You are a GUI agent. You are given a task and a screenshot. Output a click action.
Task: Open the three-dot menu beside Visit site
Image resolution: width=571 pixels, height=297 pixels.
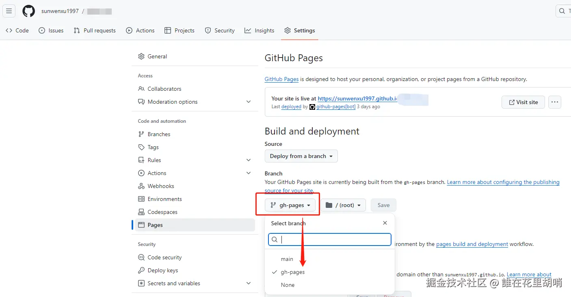tap(555, 102)
